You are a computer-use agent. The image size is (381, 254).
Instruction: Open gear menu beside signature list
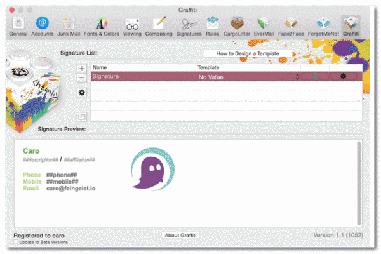click(82, 92)
